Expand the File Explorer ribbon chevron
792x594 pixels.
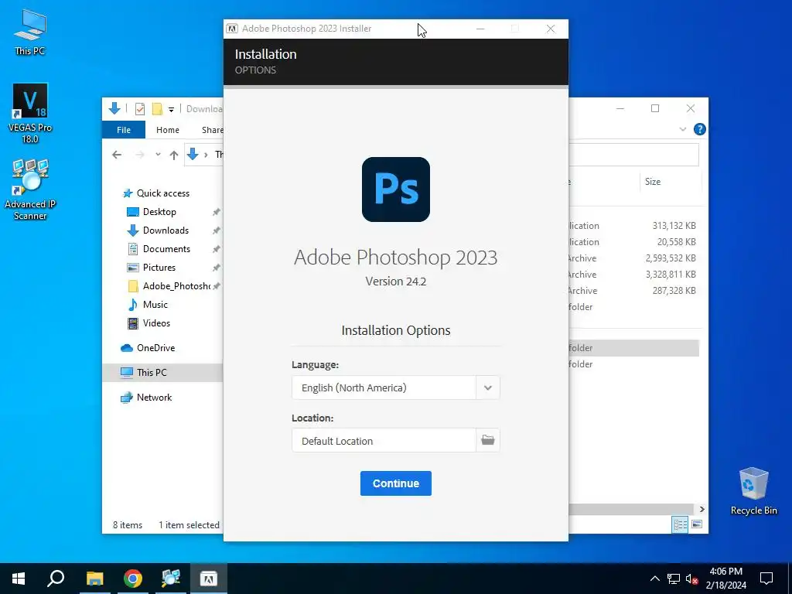(682, 129)
